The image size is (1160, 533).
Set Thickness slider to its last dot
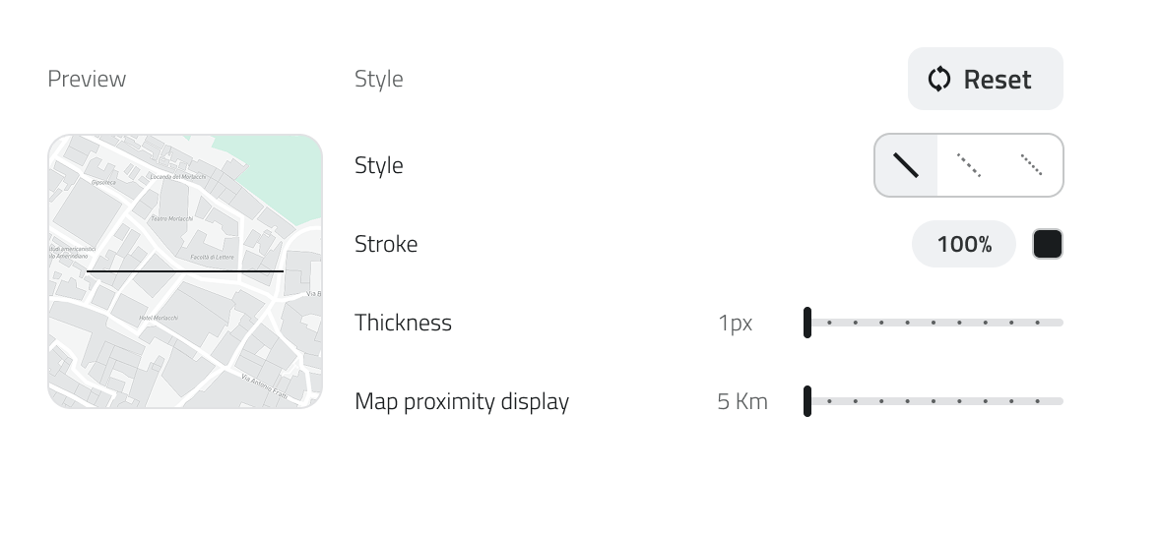point(1037,323)
